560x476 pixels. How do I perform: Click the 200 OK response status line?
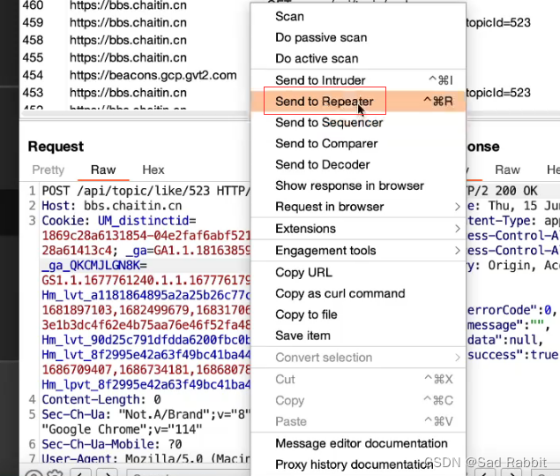[502, 191]
